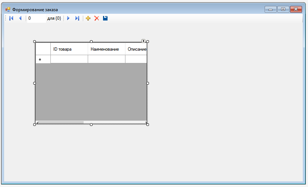Click the horizontal scrollbar left arrow
Image resolution: width=308 pixels, height=187 pixels.
pos(37,122)
